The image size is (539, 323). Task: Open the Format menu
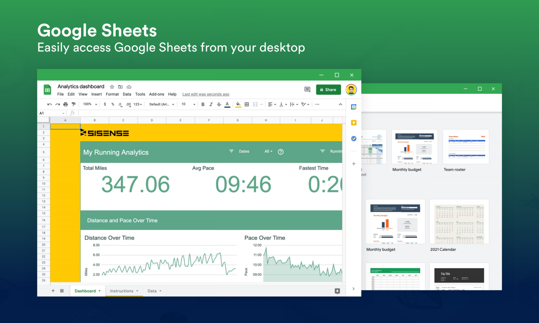click(x=112, y=94)
